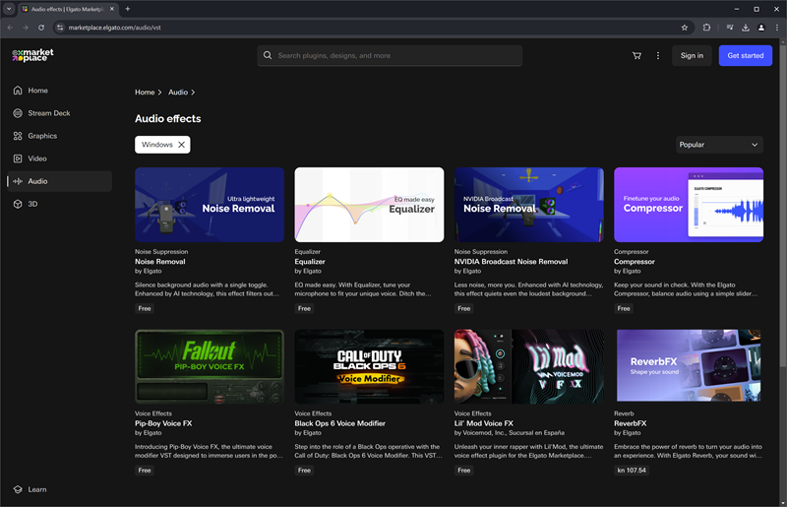Open the three-dot more options menu in header

[x=658, y=55]
